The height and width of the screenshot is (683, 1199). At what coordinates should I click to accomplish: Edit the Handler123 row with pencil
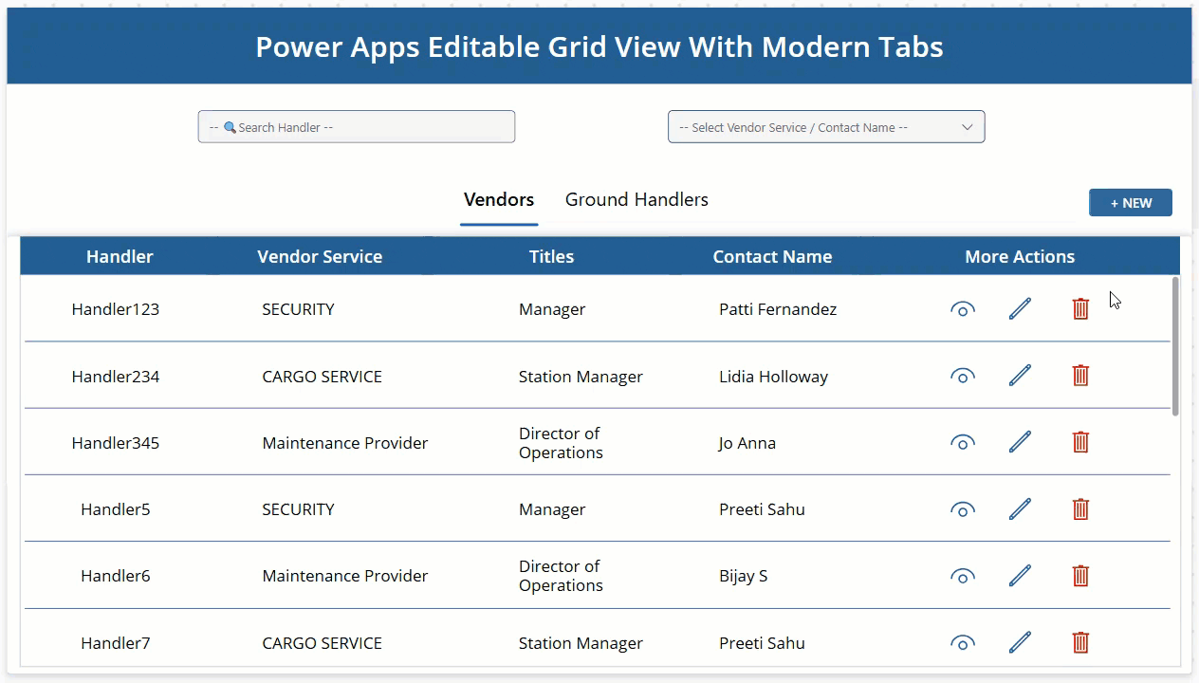click(x=1020, y=308)
